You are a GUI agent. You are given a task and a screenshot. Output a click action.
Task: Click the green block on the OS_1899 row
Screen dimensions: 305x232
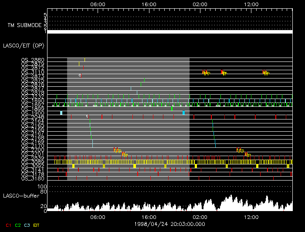[x=172, y=109]
